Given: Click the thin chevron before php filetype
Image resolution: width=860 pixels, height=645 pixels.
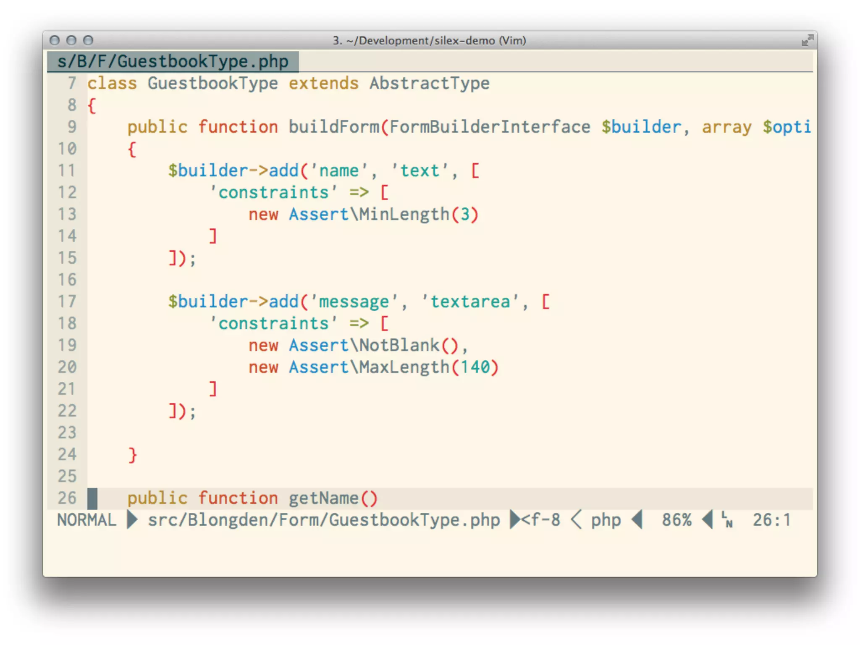Looking at the screenshot, I should click(x=576, y=520).
